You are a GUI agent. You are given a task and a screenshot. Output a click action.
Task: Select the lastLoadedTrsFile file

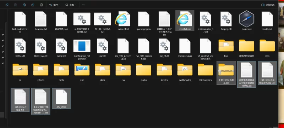pos(20,22)
